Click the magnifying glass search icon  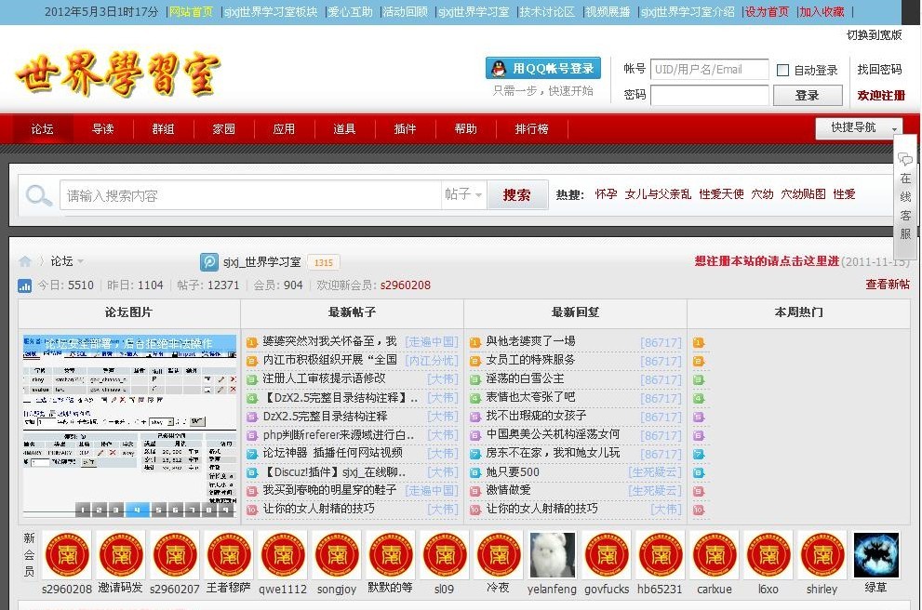tap(37, 194)
